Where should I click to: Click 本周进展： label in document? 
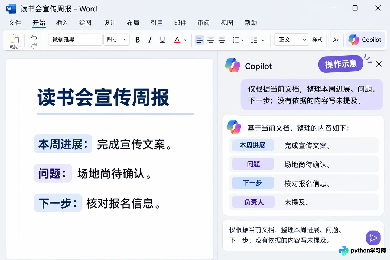[x=63, y=144]
